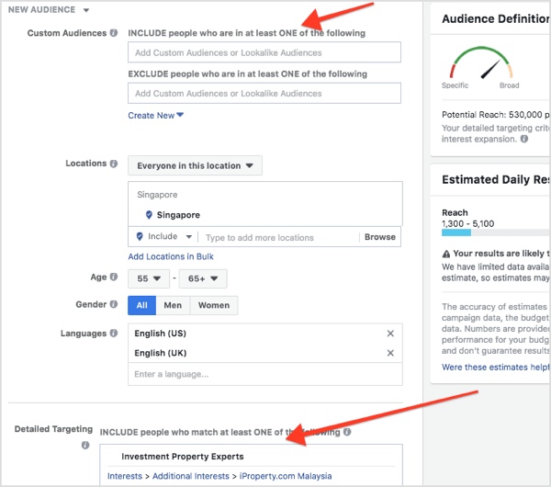
Task: Click the results warning triangle icon
Action: pyautogui.click(x=446, y=254)
